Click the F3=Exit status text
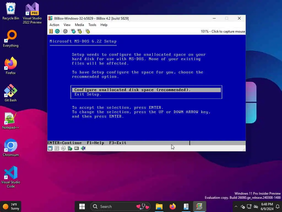282x212 pixels. tap(118, 143)
